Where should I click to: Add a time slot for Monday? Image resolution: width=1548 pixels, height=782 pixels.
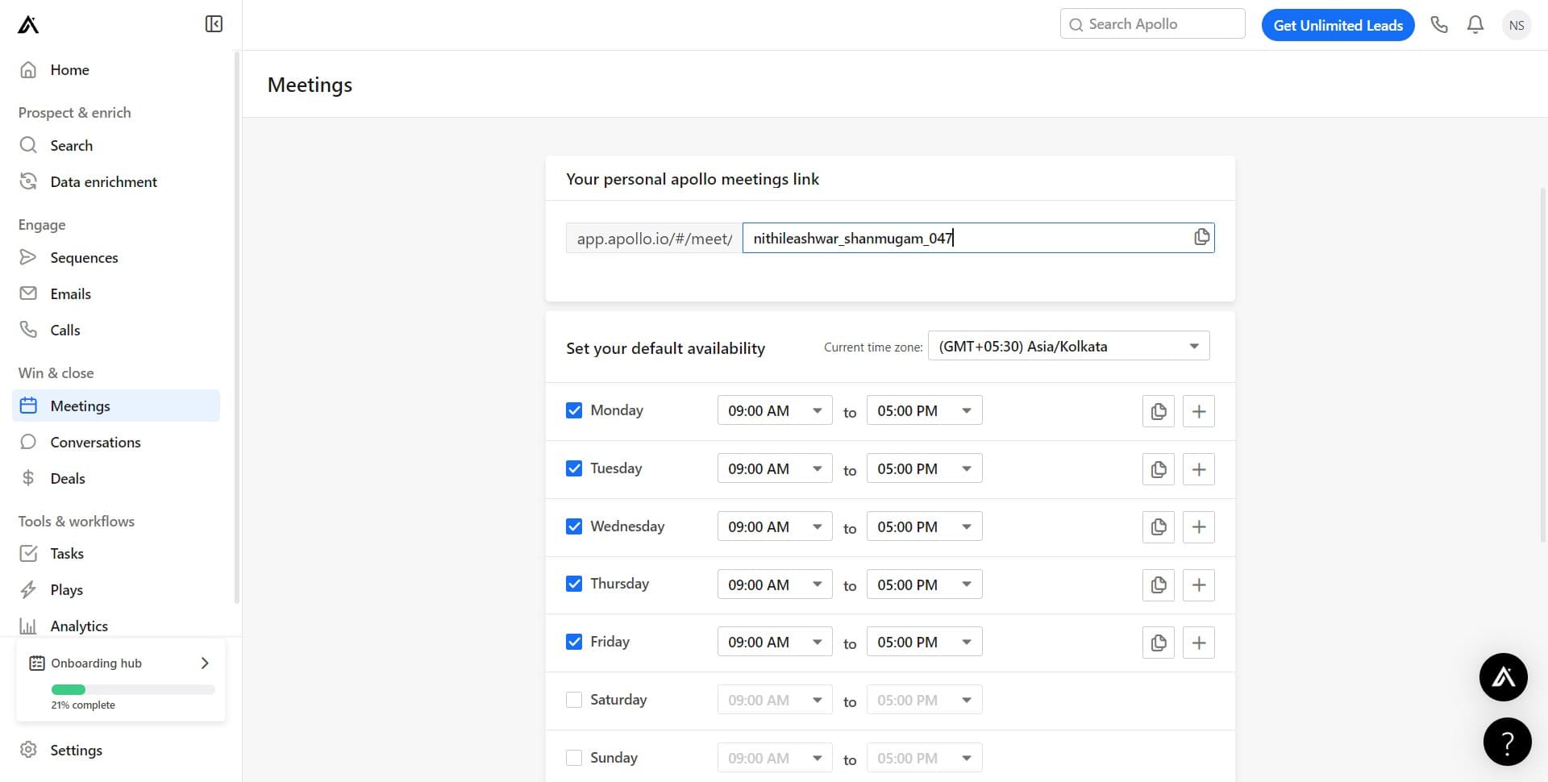[1199, 411]
